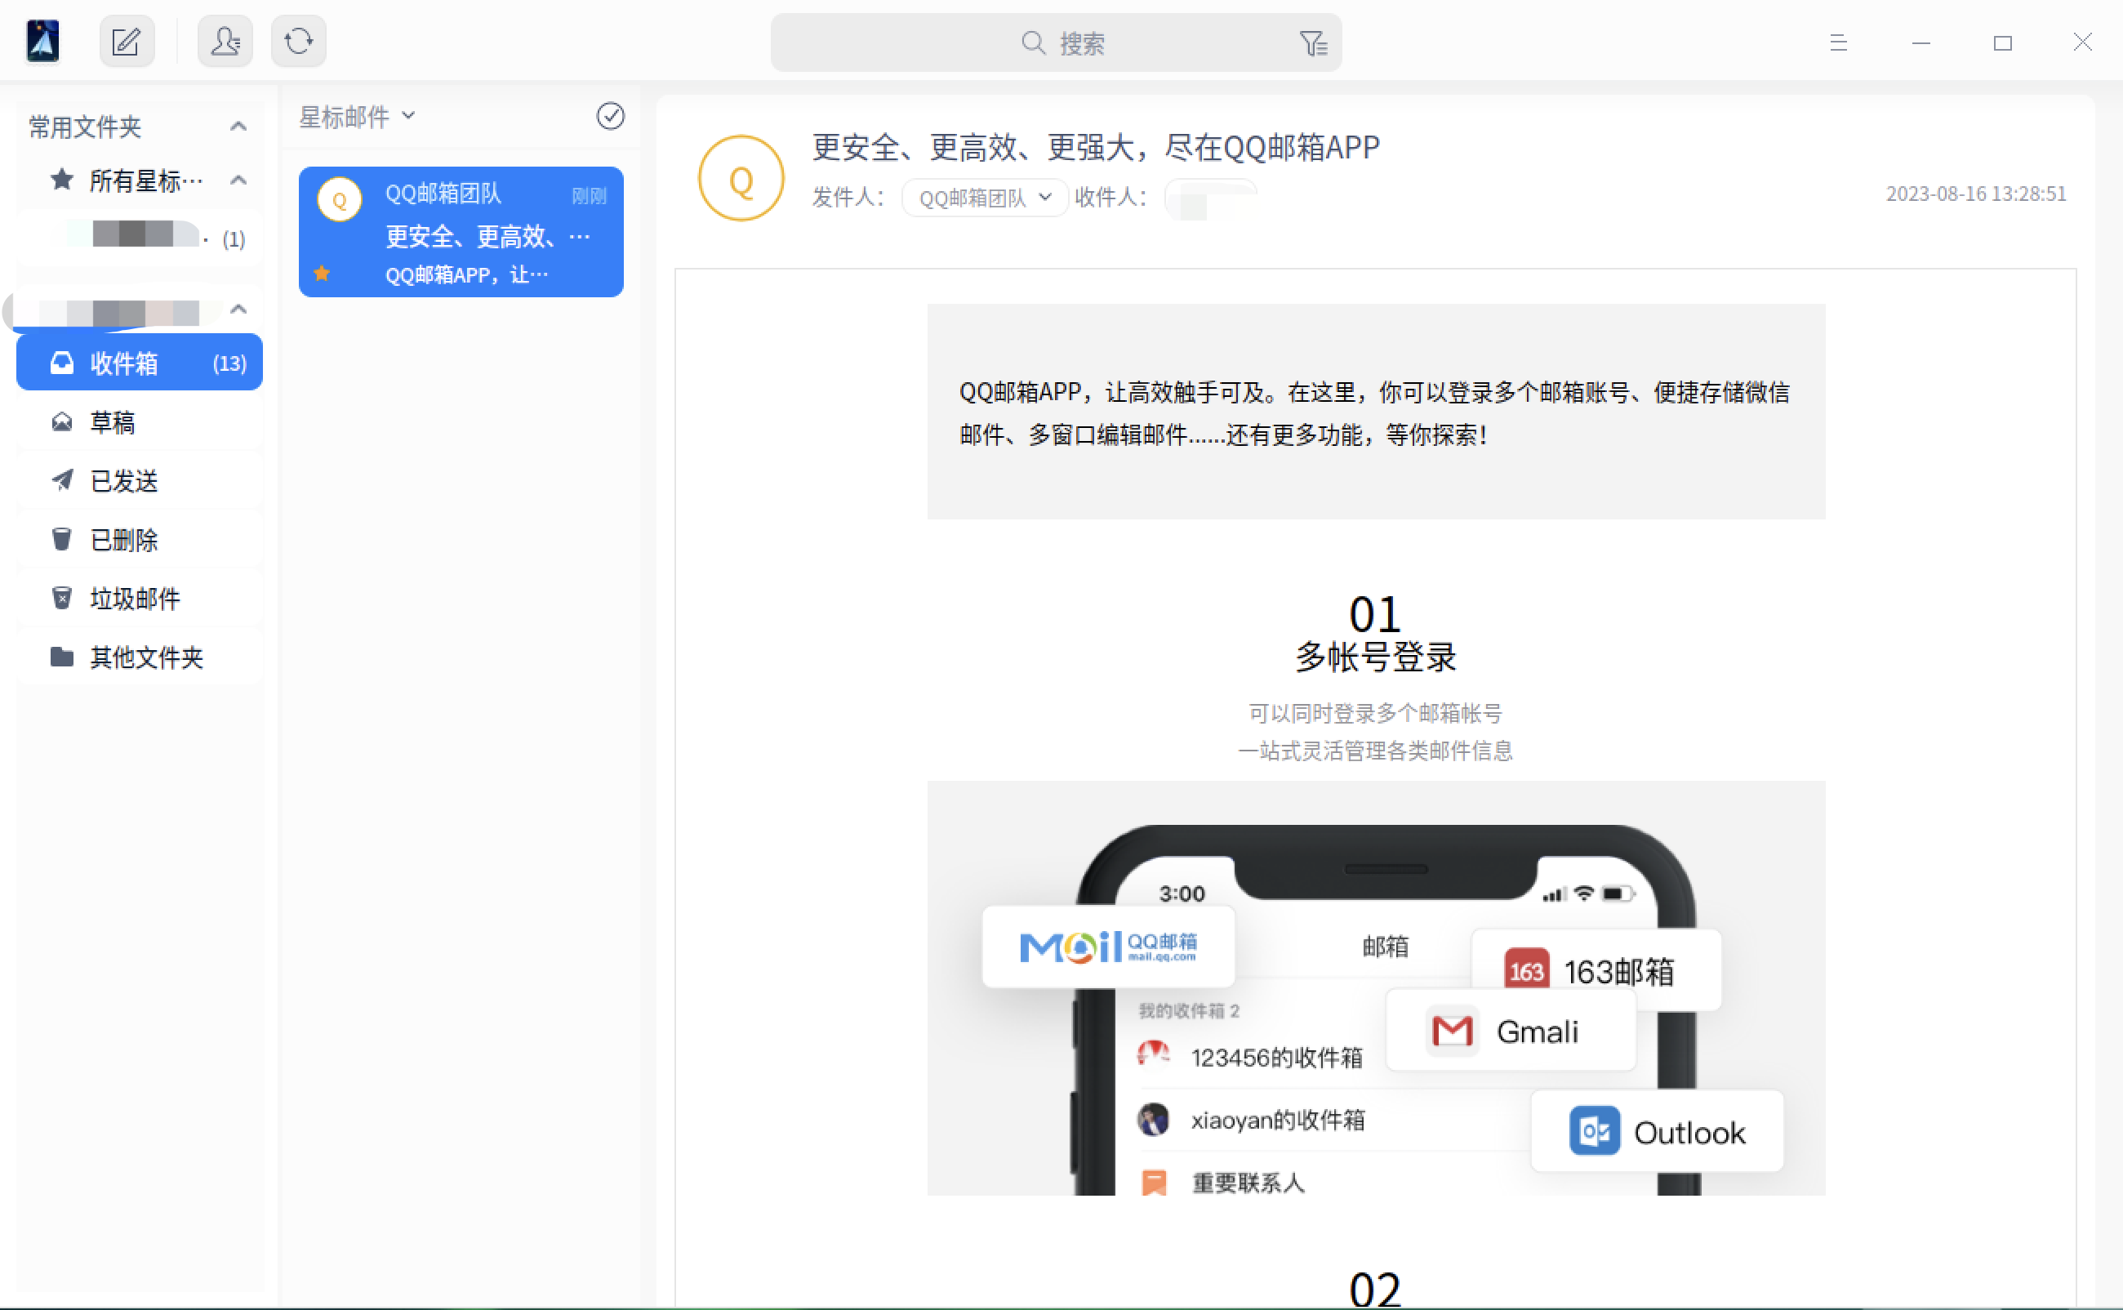This screenshot has height=1310, width=2123.
Task: Click the mail app logo icon
Action: tap(42, 41)
